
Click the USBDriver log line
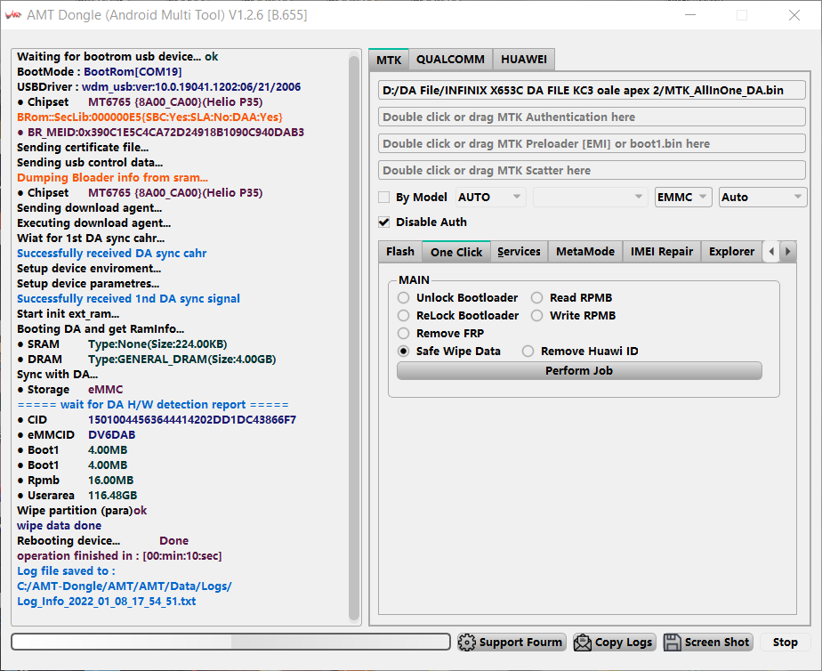tap(159, 87)
